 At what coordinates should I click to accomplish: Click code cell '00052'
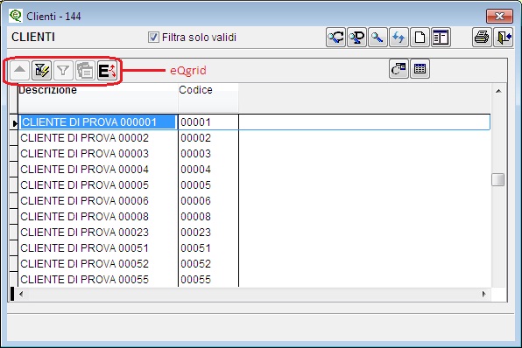[x=208, y=263]
